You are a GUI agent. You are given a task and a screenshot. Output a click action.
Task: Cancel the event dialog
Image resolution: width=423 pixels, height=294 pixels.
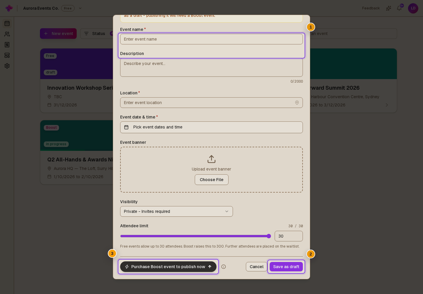point(256,267)
